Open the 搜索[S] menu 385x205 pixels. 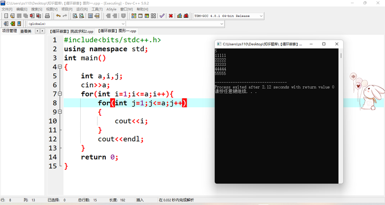[36, 9]
